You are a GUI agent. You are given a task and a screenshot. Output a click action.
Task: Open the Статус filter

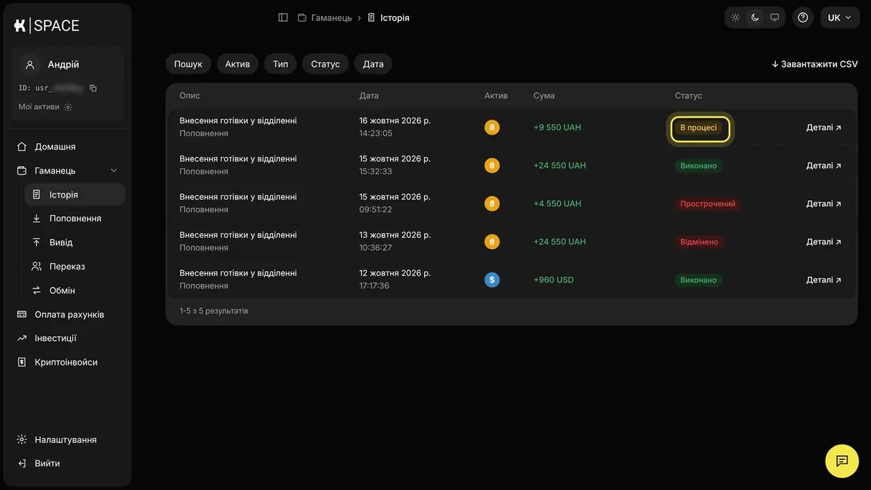[325, 64]
